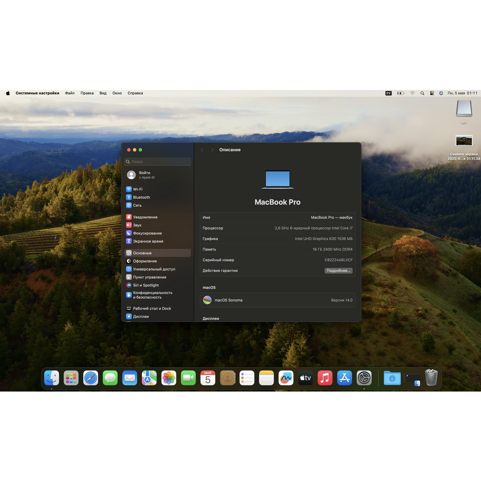
Task: Open Finder from the Dock
Action: pyautogui.click(x=51, y=378)
